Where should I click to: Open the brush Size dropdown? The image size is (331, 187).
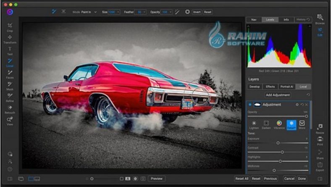point(118,12)
